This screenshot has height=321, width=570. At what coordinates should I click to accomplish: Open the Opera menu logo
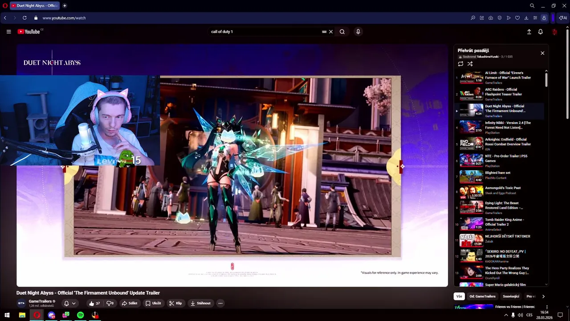5,6
